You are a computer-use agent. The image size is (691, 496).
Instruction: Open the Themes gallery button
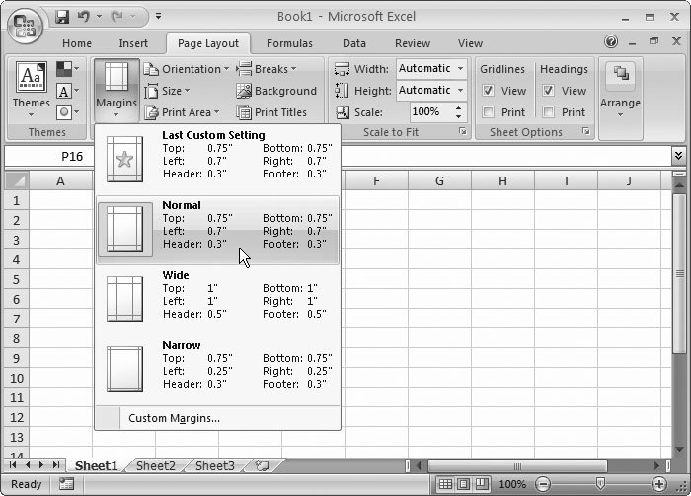31,88
